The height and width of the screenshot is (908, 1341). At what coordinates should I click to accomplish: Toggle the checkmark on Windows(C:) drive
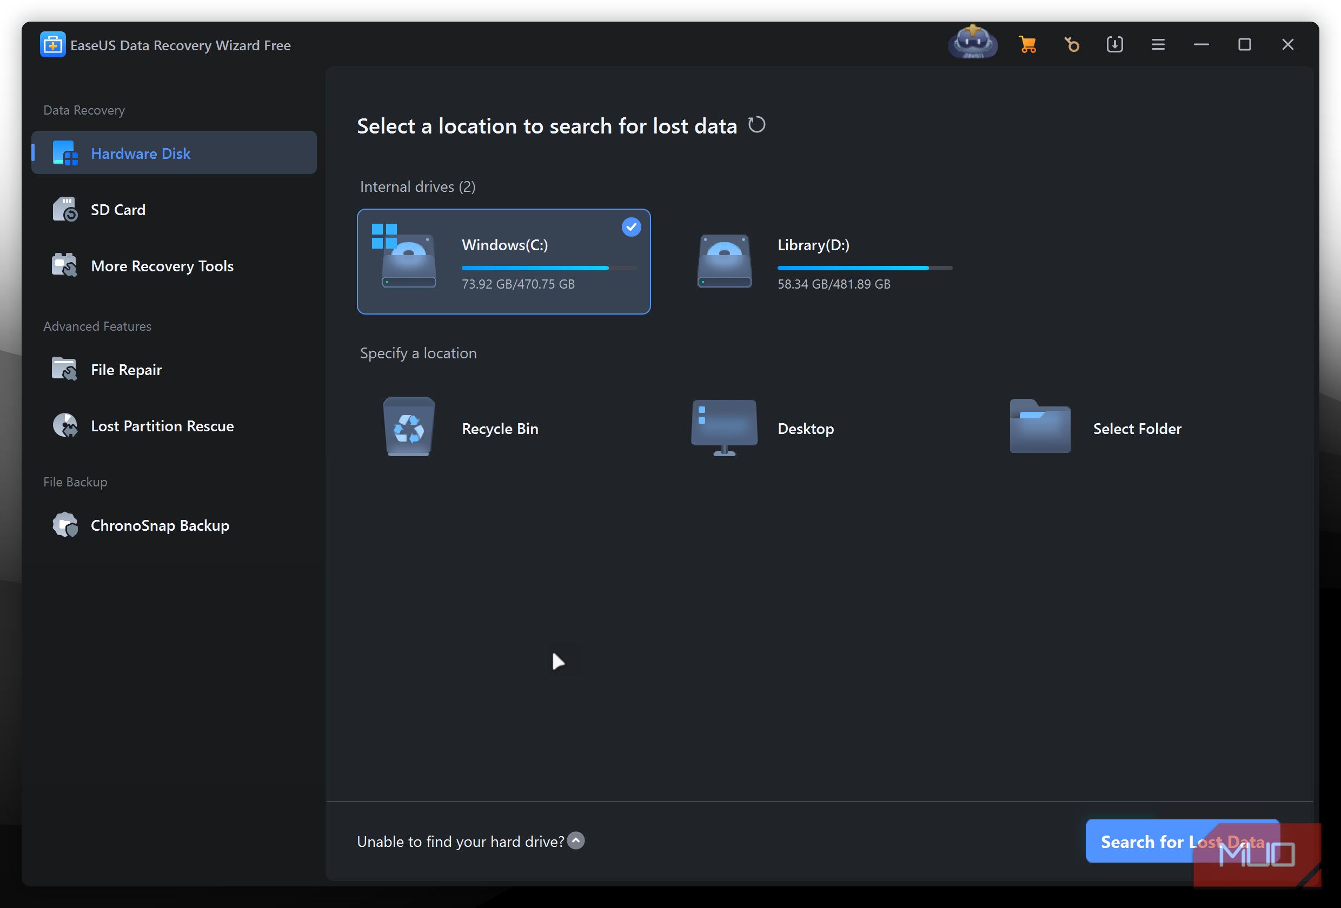(x=630, y=228)
